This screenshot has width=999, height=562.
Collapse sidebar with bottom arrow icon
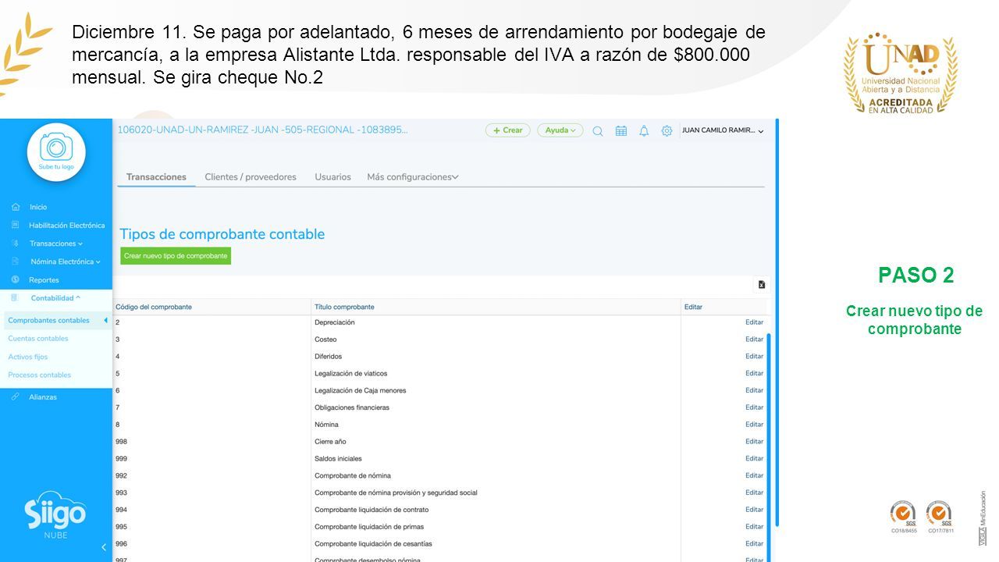tap(104, 547)
